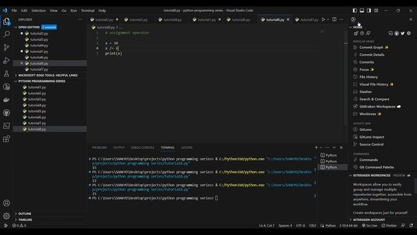Viewport: 417px width, 235px height.
Task: Open Customize Layout icon
Action: pos(376,10)
